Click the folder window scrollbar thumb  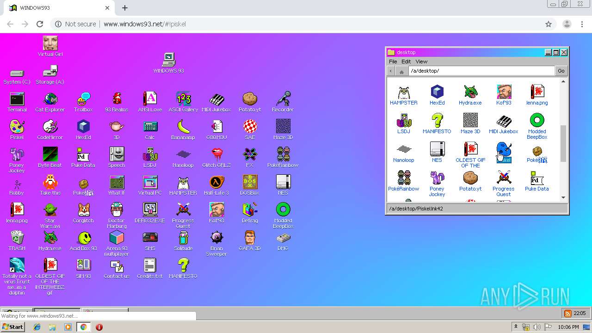pyautogui.click(x=563, y=143)
